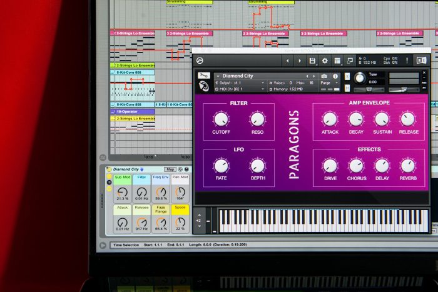Go to next item with right arrow in Kontakt header
The height and width of the screenshot is (292, 438).
[x=300, y=61]
